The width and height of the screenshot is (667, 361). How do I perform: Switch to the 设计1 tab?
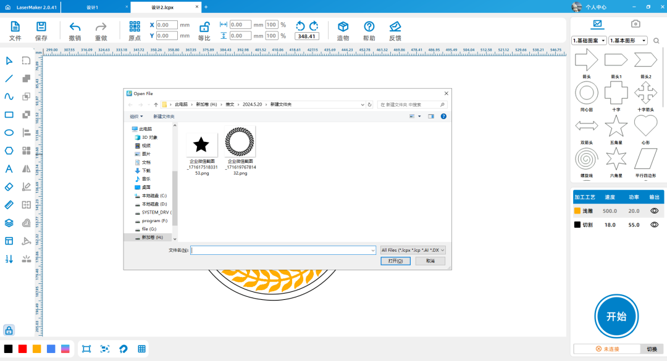(93, 7)
